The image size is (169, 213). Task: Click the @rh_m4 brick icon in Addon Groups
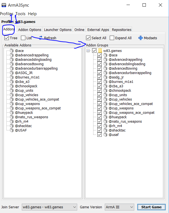(x=105, y=126)
